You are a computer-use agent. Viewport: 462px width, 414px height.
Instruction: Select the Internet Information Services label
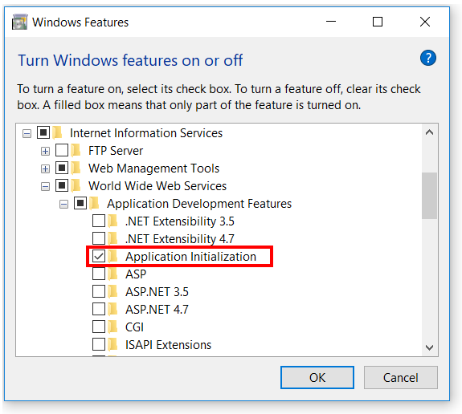[146, 133]
